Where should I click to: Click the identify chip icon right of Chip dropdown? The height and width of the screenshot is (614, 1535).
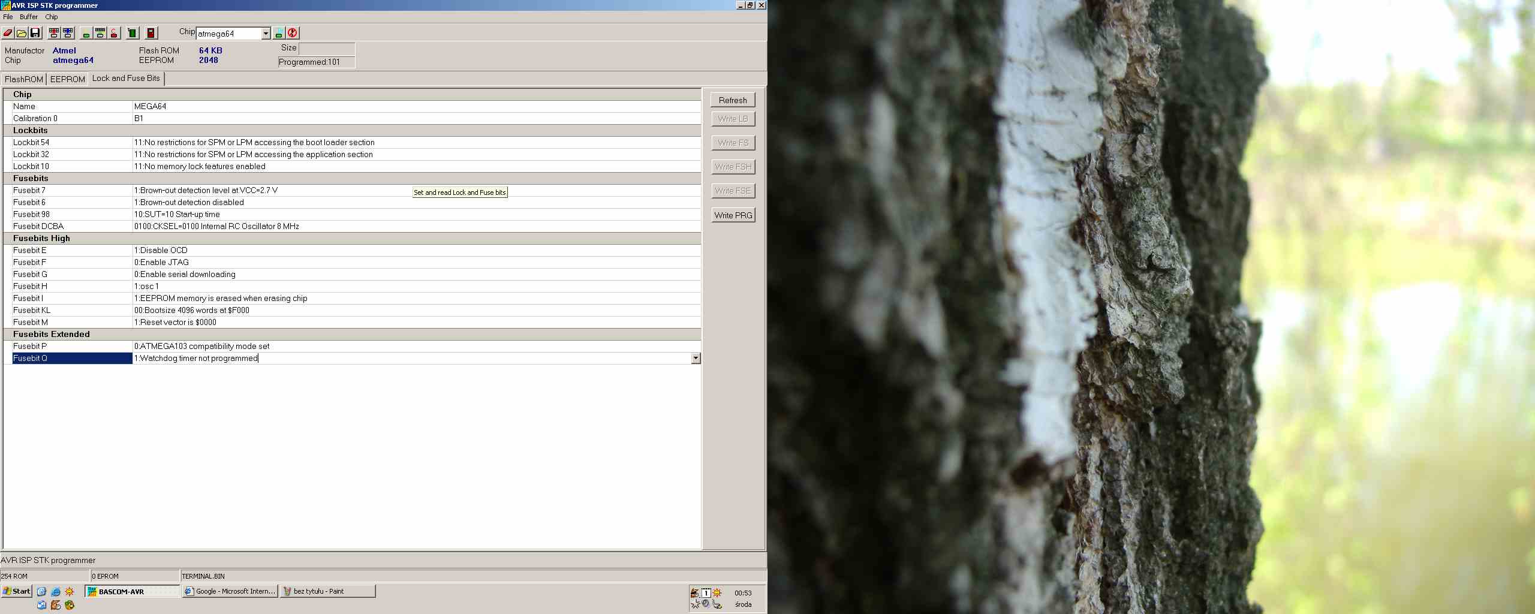point(279,33)
